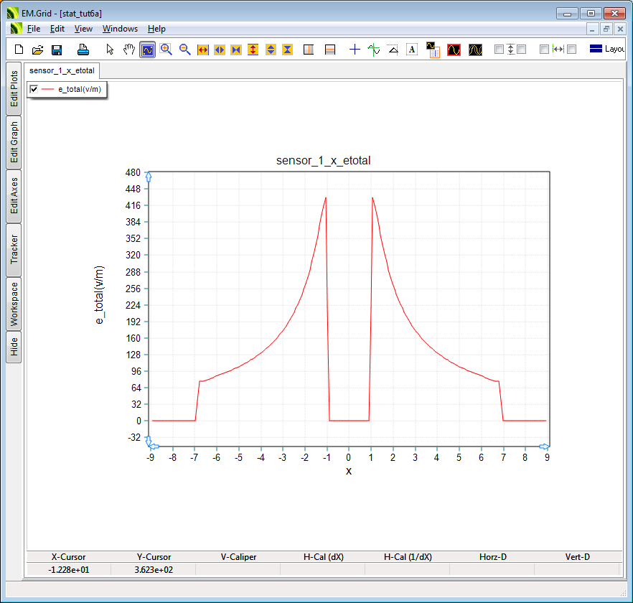Save the graph with the floppy disk icon
This screenshot has width=633, height=603.
pyautogui.click(x=57, y=50)
